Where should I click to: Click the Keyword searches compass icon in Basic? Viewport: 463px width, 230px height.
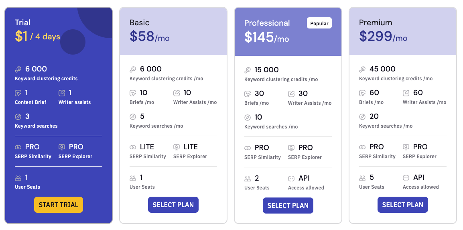click(133, 117)
